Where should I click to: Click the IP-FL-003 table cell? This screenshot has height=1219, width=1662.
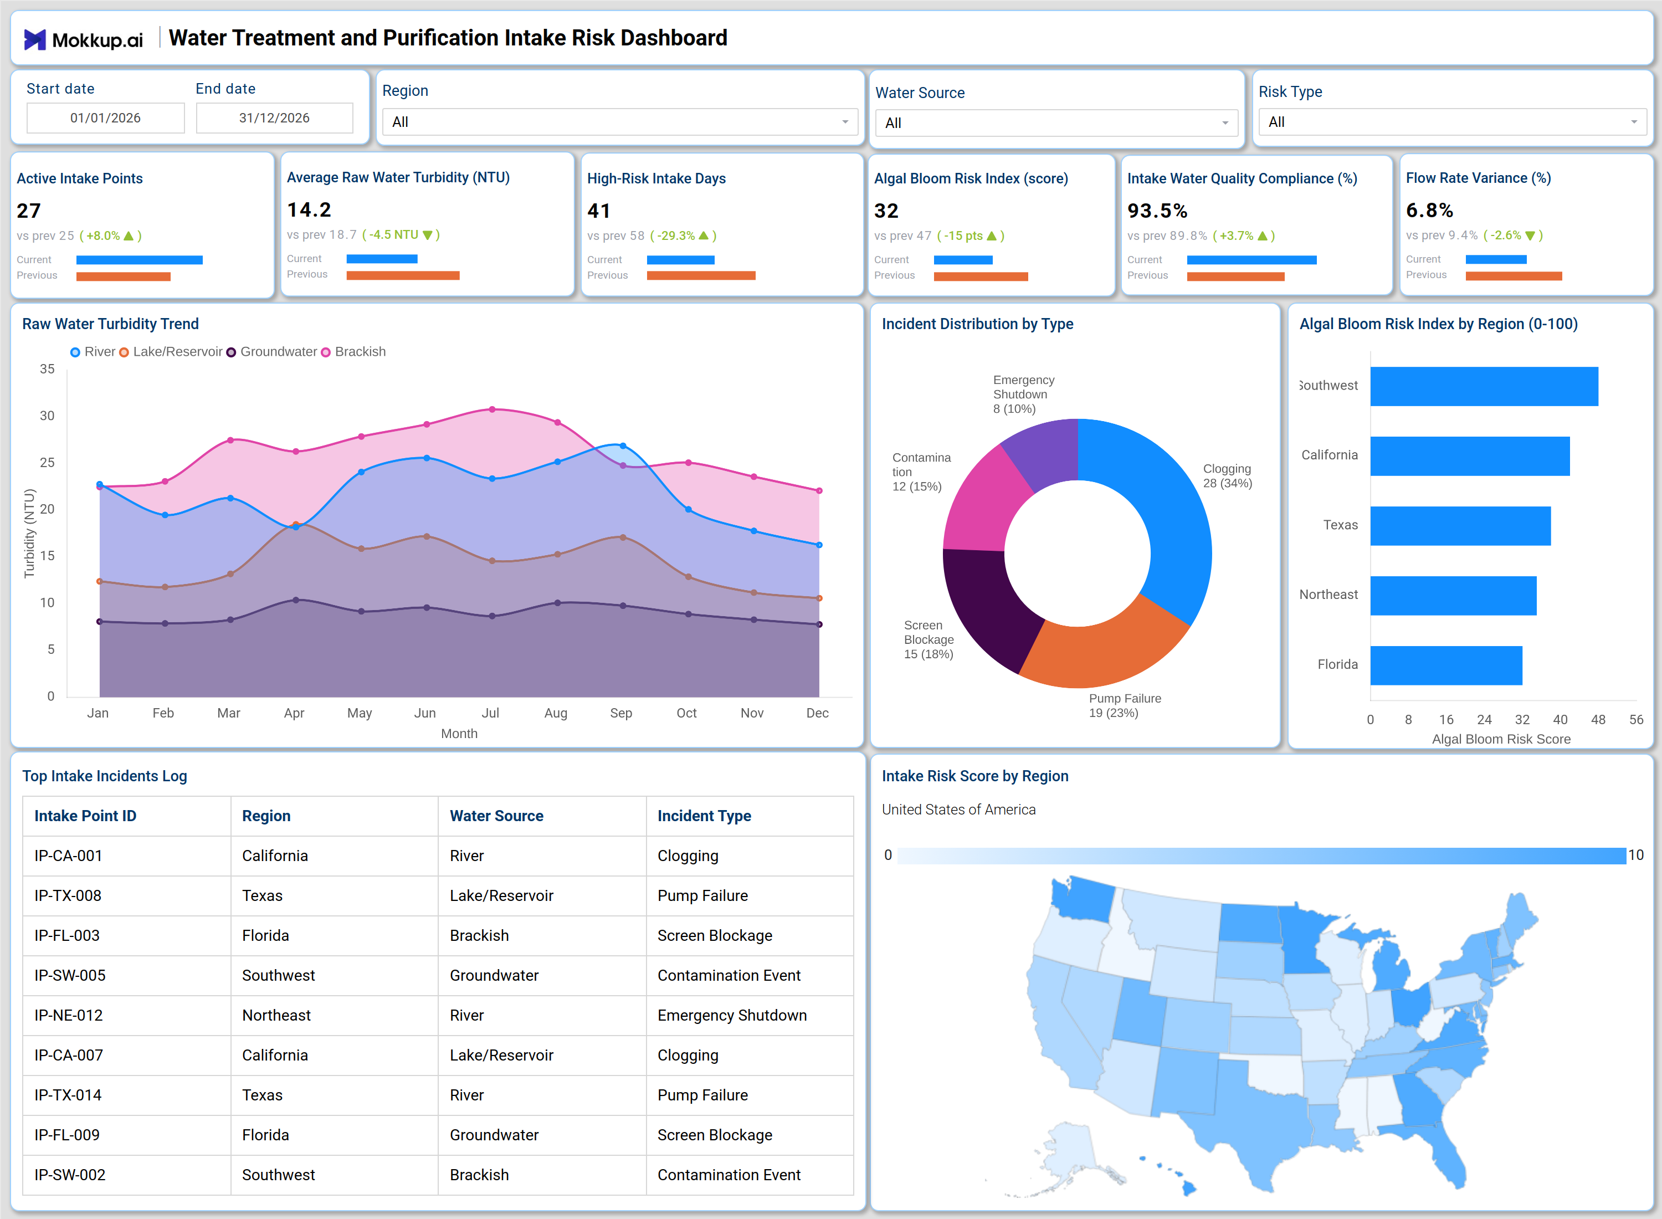pyautogui.click(x=127, y=936)
